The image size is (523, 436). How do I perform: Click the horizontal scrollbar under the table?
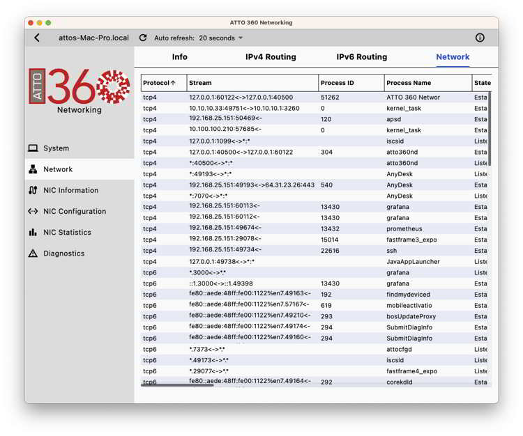177,385
